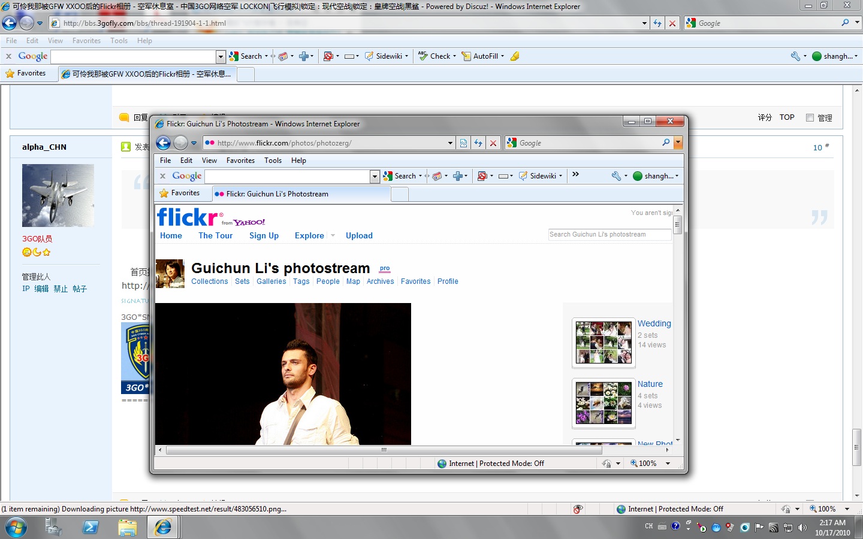Expand the Explore menu arrow on Flickr
Image resolution: width=863 pixels, height=539 pixels.
coord(333,235)
